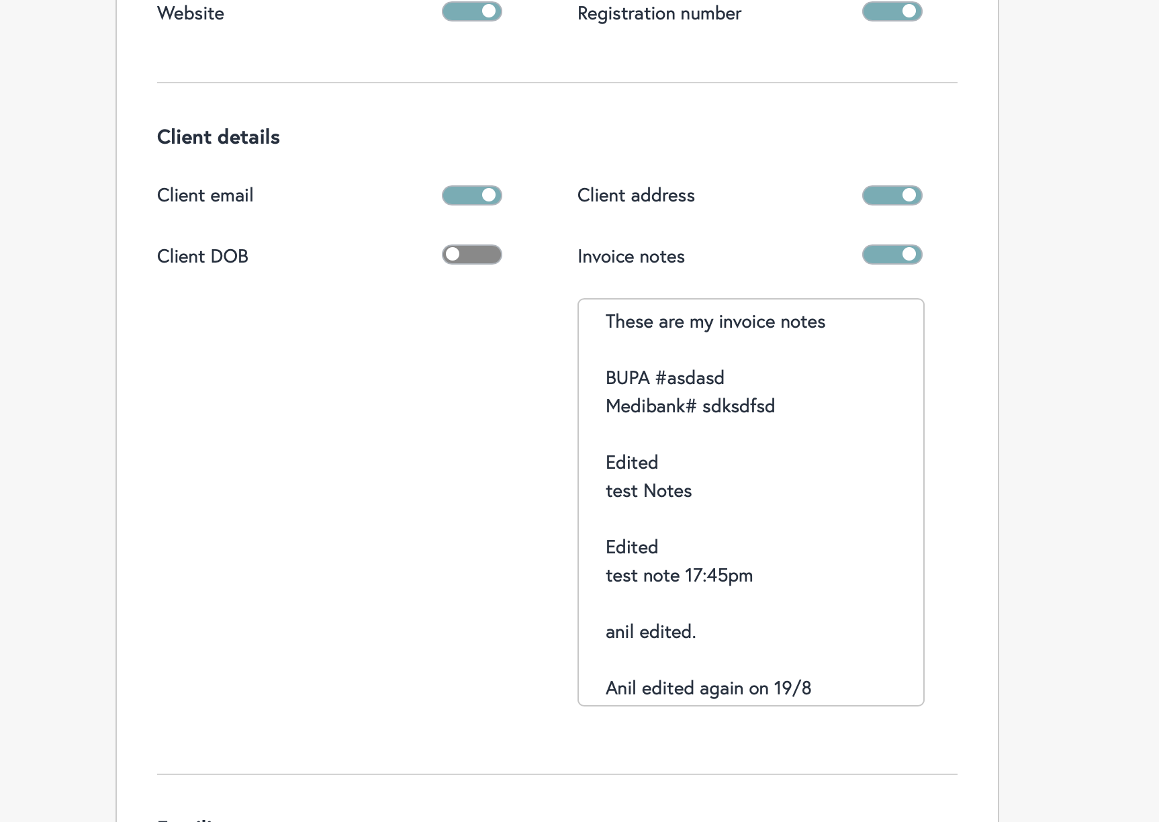Click the Client DOB label
The height and width of the screenshot is (822, 1159).
[202, 257]
